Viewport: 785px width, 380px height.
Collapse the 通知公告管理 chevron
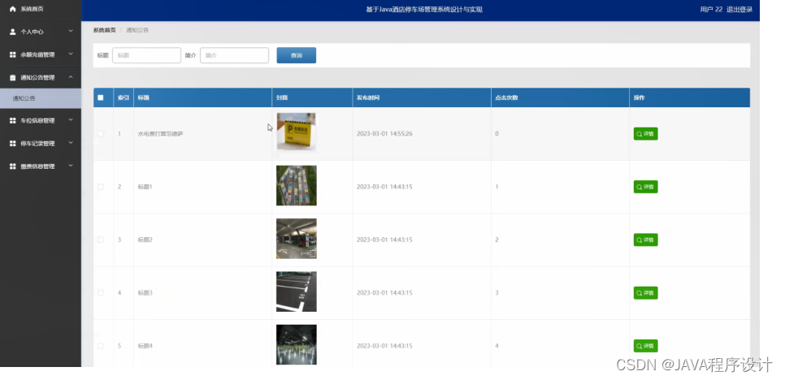tap(71, 77)
